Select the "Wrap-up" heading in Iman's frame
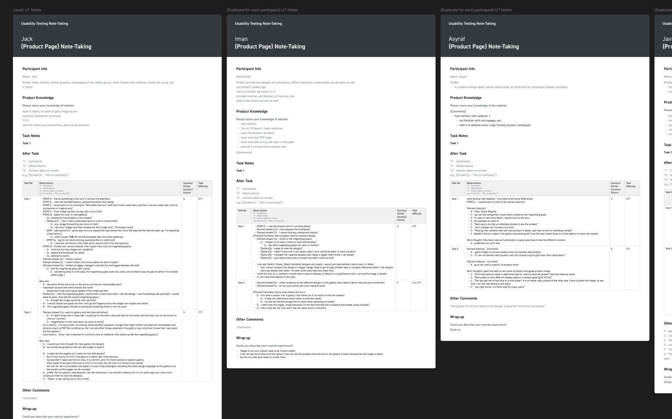Screen dimensions: 672x419 point(243,338)
